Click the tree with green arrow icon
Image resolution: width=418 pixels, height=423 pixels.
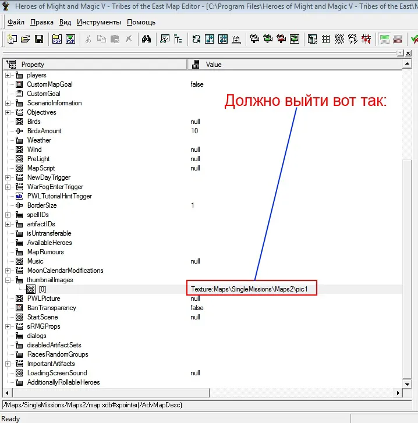[x=268, y=39]
